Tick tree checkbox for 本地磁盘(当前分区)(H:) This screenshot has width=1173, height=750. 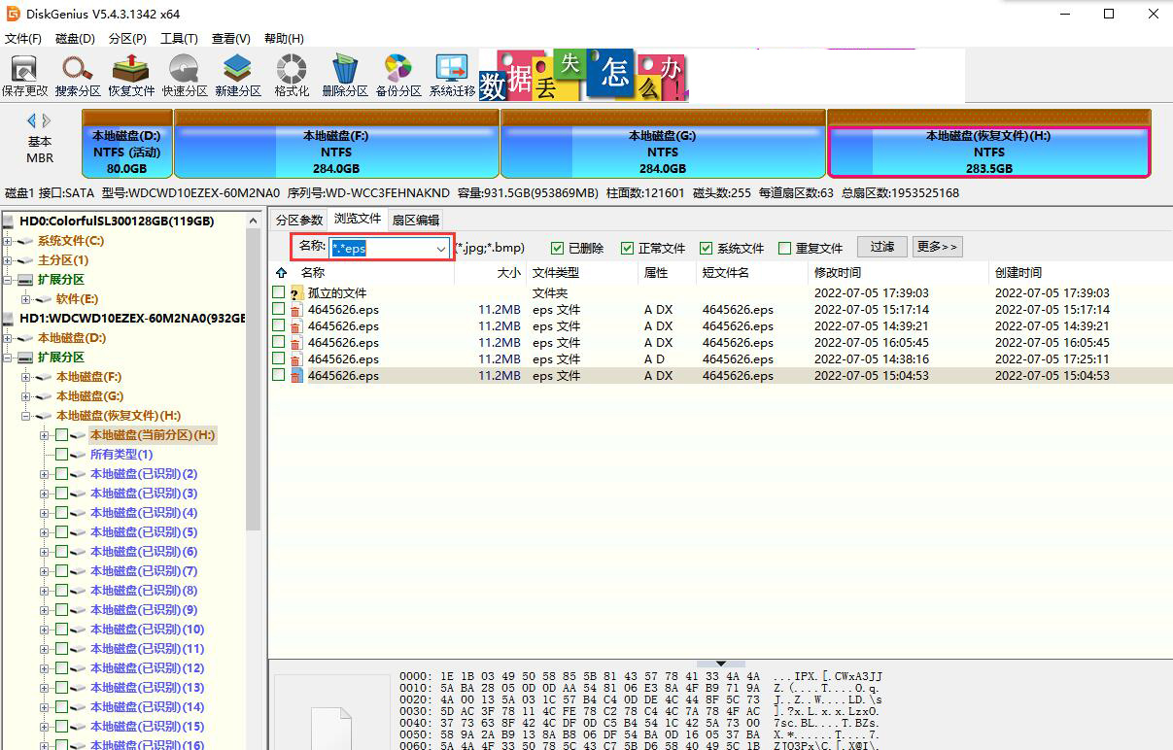62,435
